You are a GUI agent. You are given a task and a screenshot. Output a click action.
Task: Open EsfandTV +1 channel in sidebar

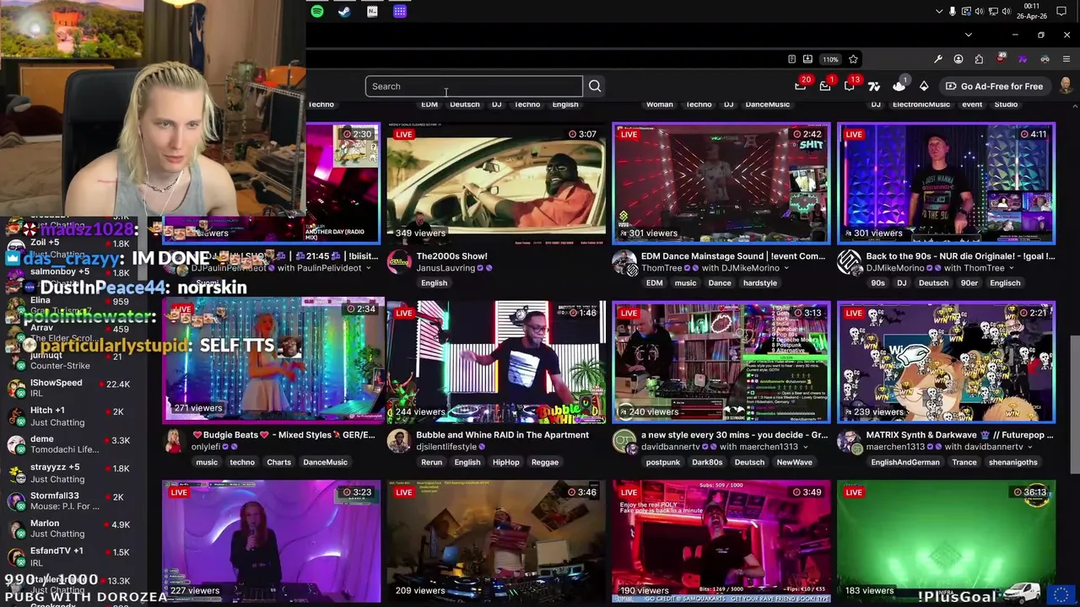coord(67,556)
